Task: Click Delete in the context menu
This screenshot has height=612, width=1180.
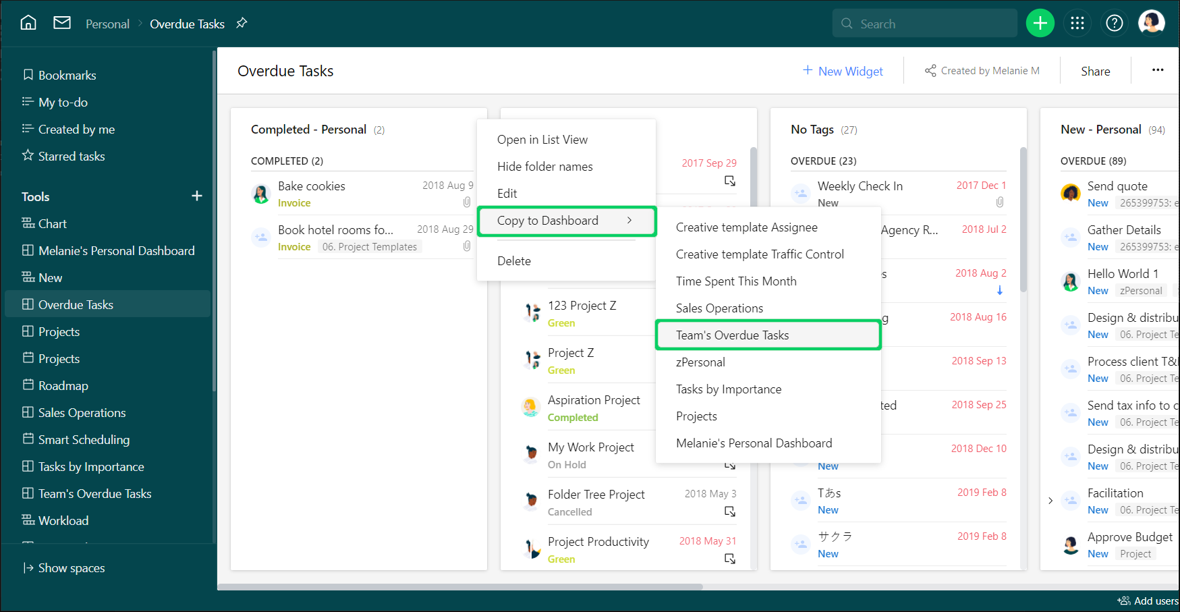Action: 513,261
